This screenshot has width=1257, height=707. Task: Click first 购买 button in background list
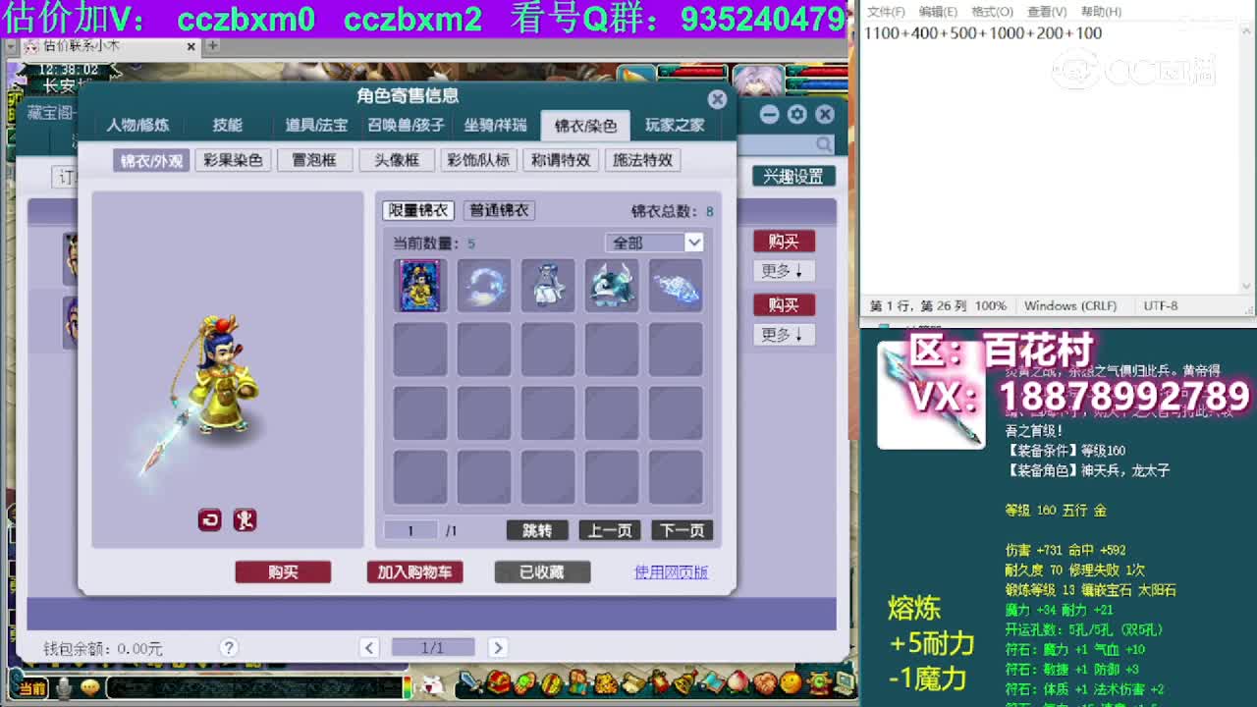784,242
